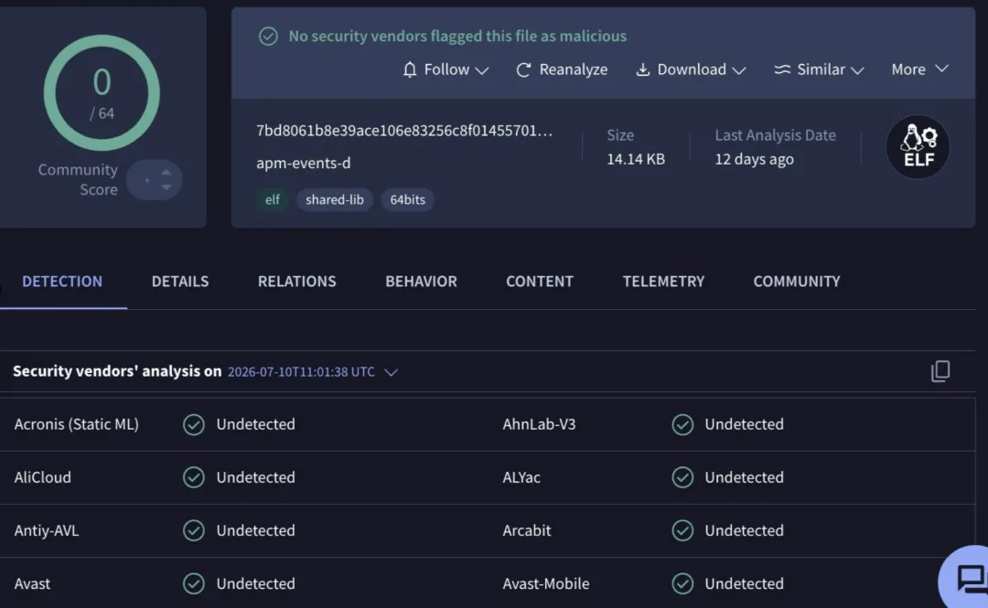
Task: View the COMMUNITY tab
Action: [x=797, y=281]
